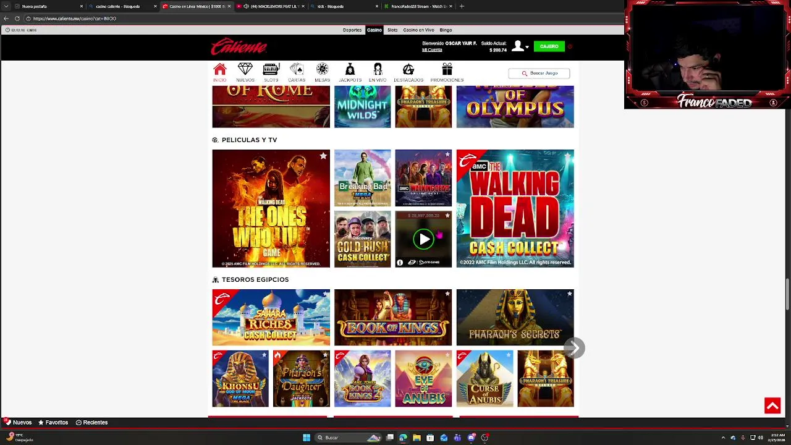Open the Nuevos diamond category

click(245, 72)
